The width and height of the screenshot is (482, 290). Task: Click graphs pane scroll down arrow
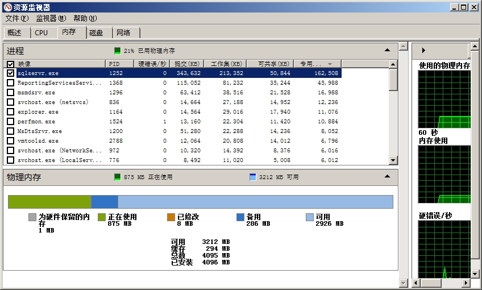coord(475,274)
